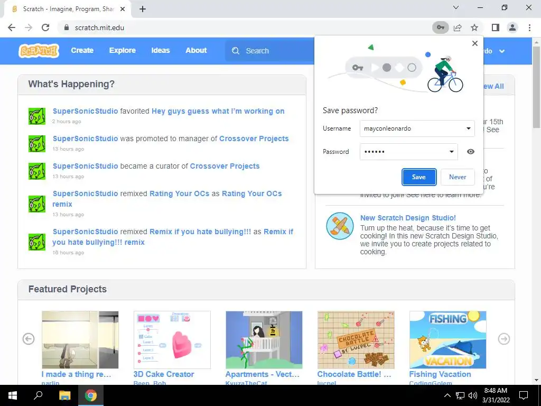Screen dimensions: 541x406
Task: Open the notification center icon
Action: [x=524, y=395]
